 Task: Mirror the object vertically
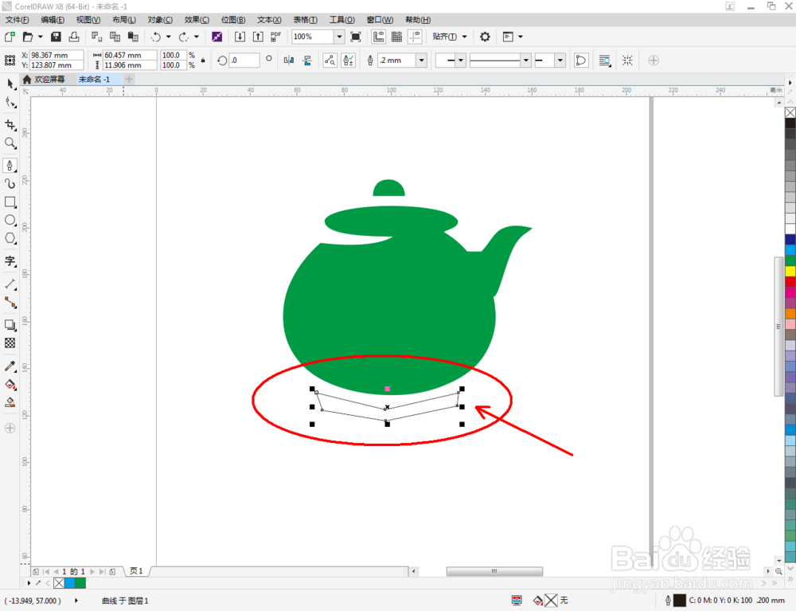coord(307,61)
